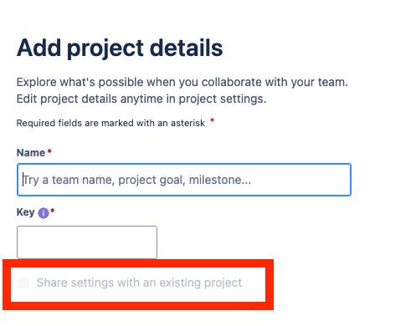
Task: Click the word 'milestone...' in the Name placeholder
Action: tap(220, 180)
